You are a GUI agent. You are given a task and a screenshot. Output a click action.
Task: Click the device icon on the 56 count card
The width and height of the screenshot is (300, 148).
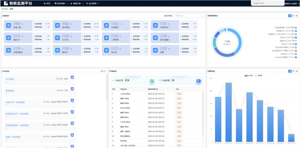click(x=9, y=25)
